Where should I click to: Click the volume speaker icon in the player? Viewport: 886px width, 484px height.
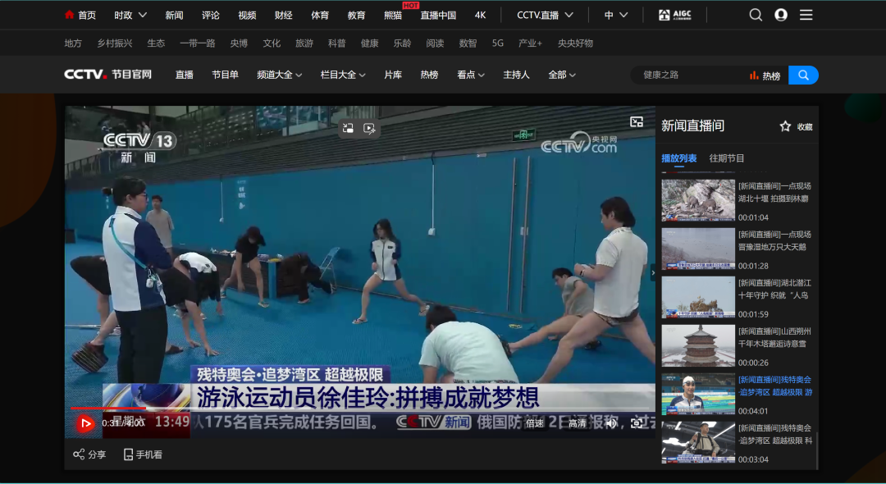[x=610, y=423]
